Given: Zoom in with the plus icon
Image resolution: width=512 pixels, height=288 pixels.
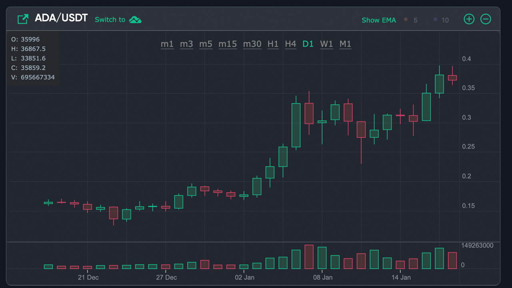Looking at the screenshot, I should click(x=469, y=19).
